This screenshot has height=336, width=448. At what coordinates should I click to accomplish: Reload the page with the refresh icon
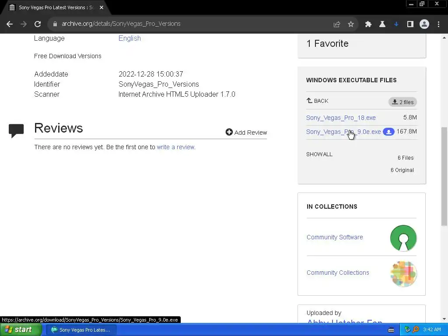point(38,24)
